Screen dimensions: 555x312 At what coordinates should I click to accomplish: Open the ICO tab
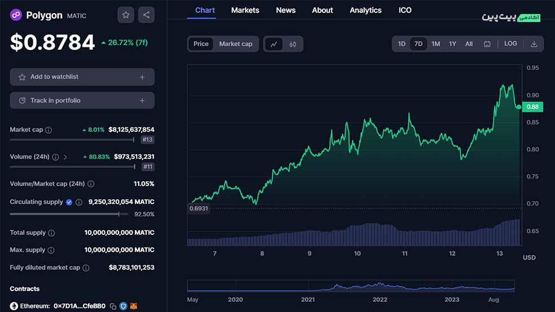coord(405,10)
